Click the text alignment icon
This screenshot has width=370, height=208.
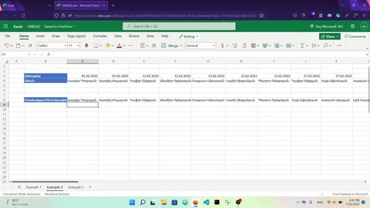pyautogui.click(x=142, y=46)
